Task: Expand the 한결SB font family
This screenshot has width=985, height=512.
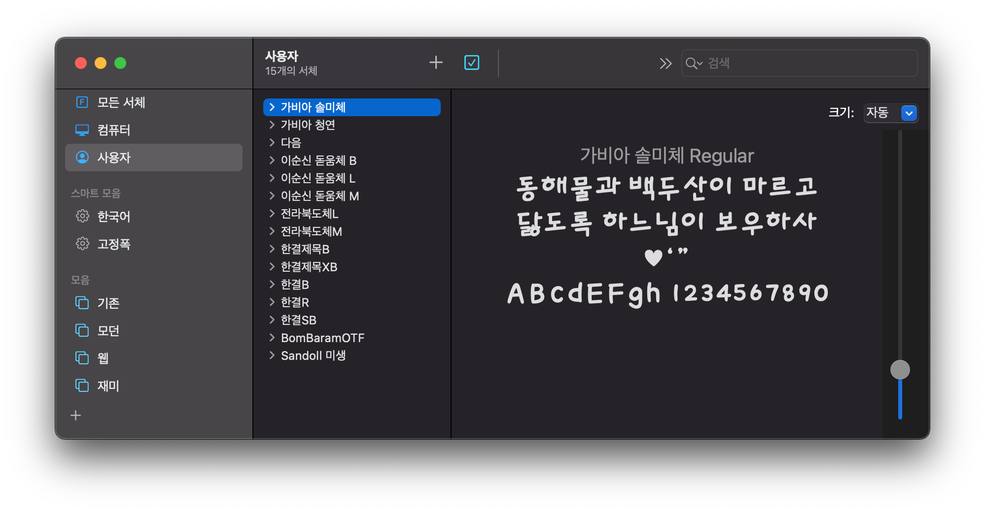Action: click(272, 320)
